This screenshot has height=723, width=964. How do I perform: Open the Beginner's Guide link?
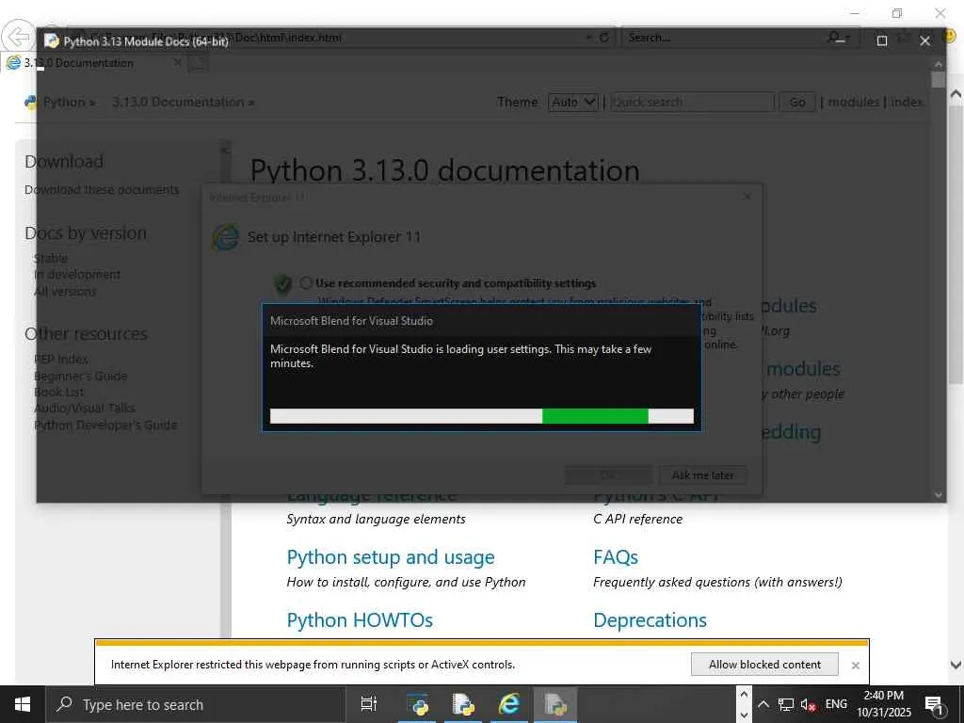point(80,376)
